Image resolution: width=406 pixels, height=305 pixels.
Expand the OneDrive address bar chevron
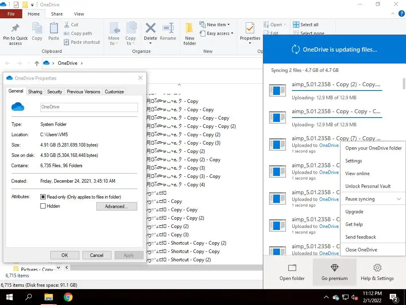click(82, 63)
